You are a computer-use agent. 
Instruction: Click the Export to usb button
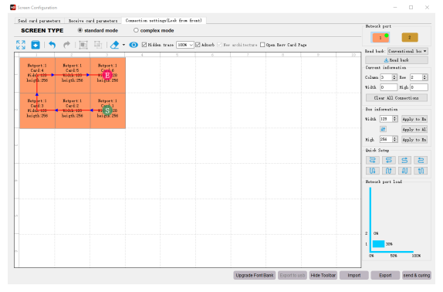(x=293, y=275)
